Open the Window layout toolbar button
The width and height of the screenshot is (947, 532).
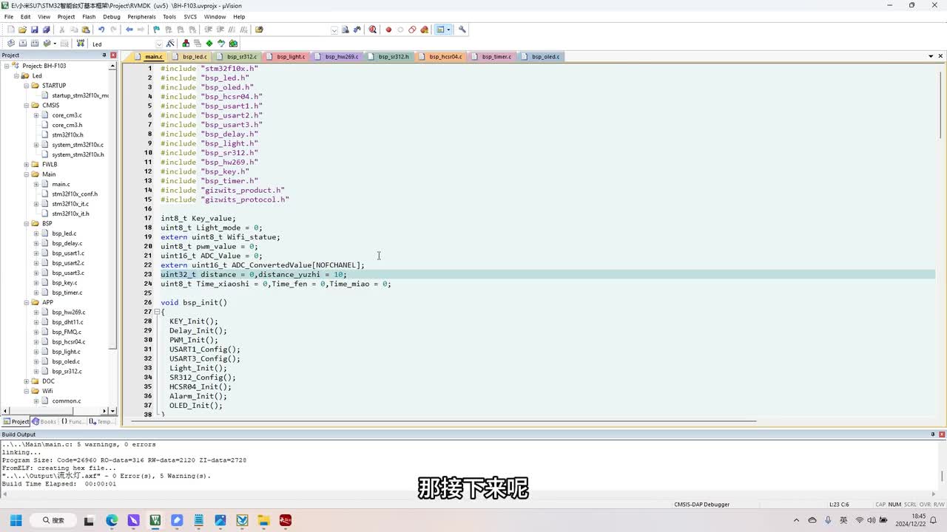[443, 30]
